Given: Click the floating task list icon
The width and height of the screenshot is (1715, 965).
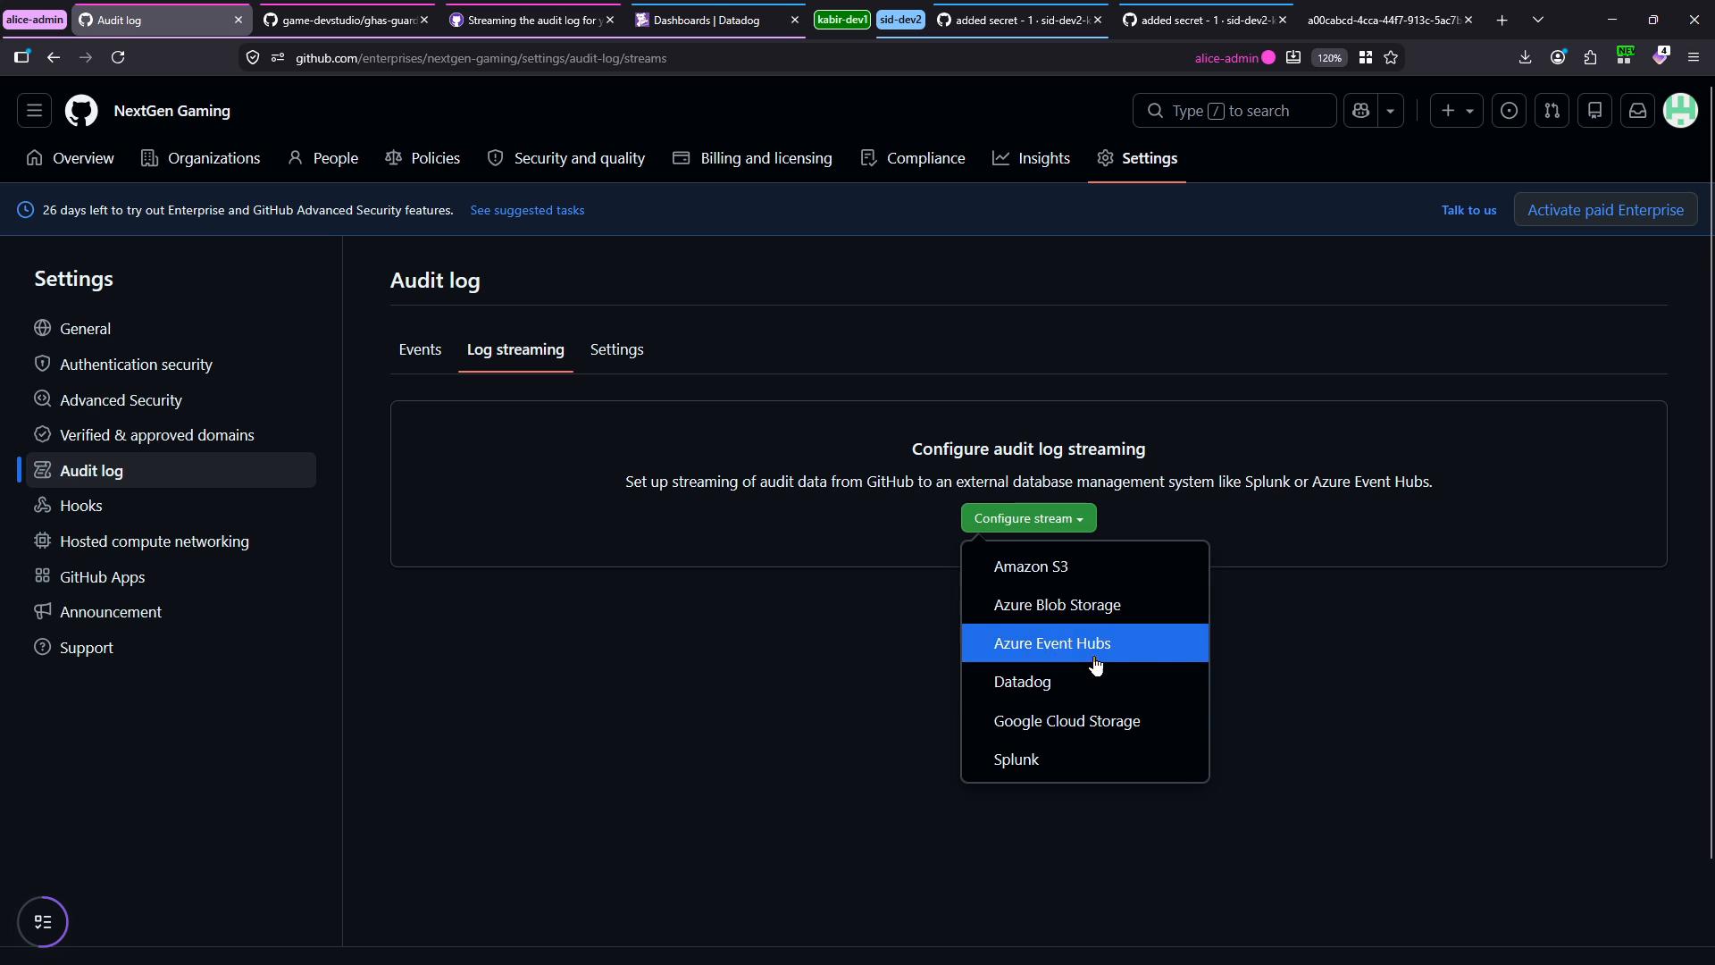Looking at the screenshot, I should [43, 922].
